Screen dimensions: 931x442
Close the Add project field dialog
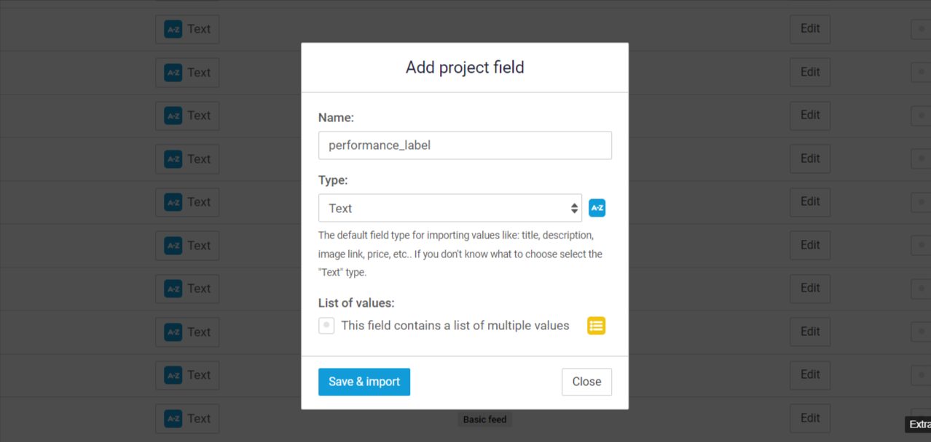click(x=586, y=382)
